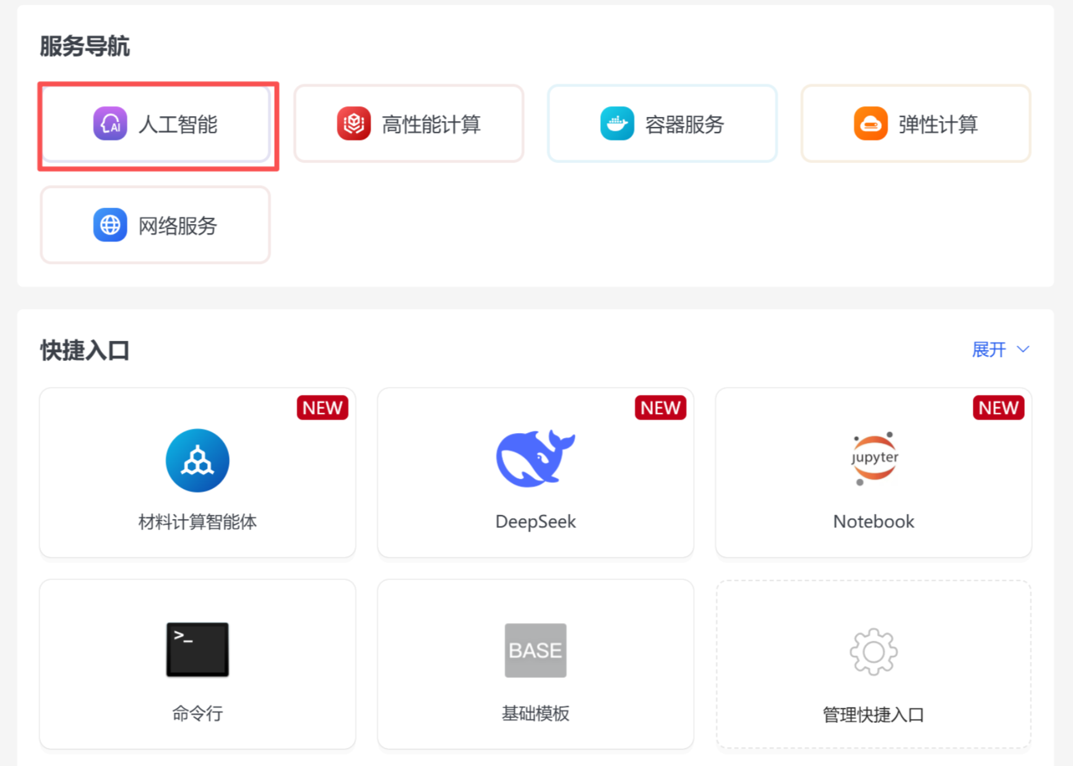Open 材料计算智能体 via its blue molecule icon
Screen dimensions: 1073x766
pos(197,460)
